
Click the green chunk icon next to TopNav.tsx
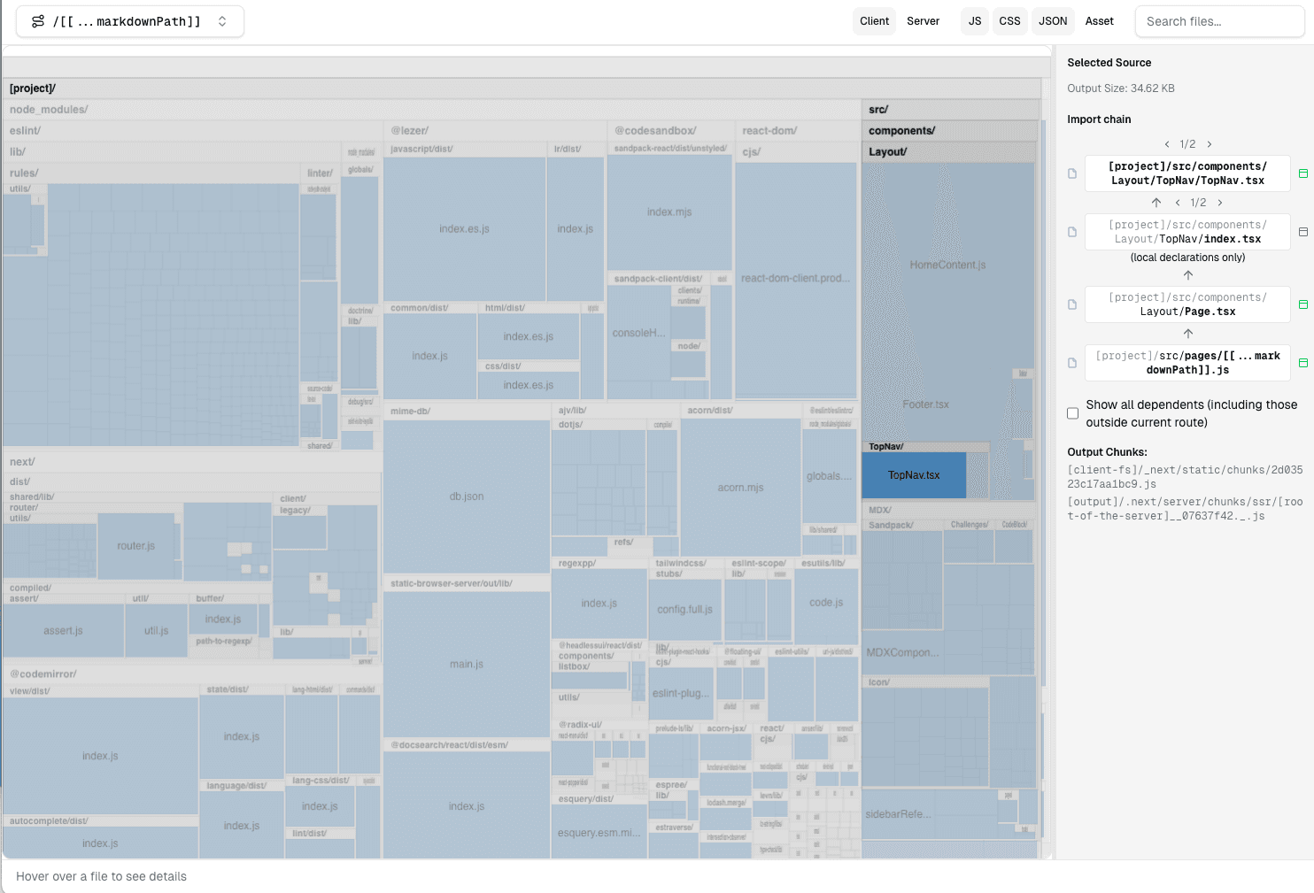coord(1302,173)
